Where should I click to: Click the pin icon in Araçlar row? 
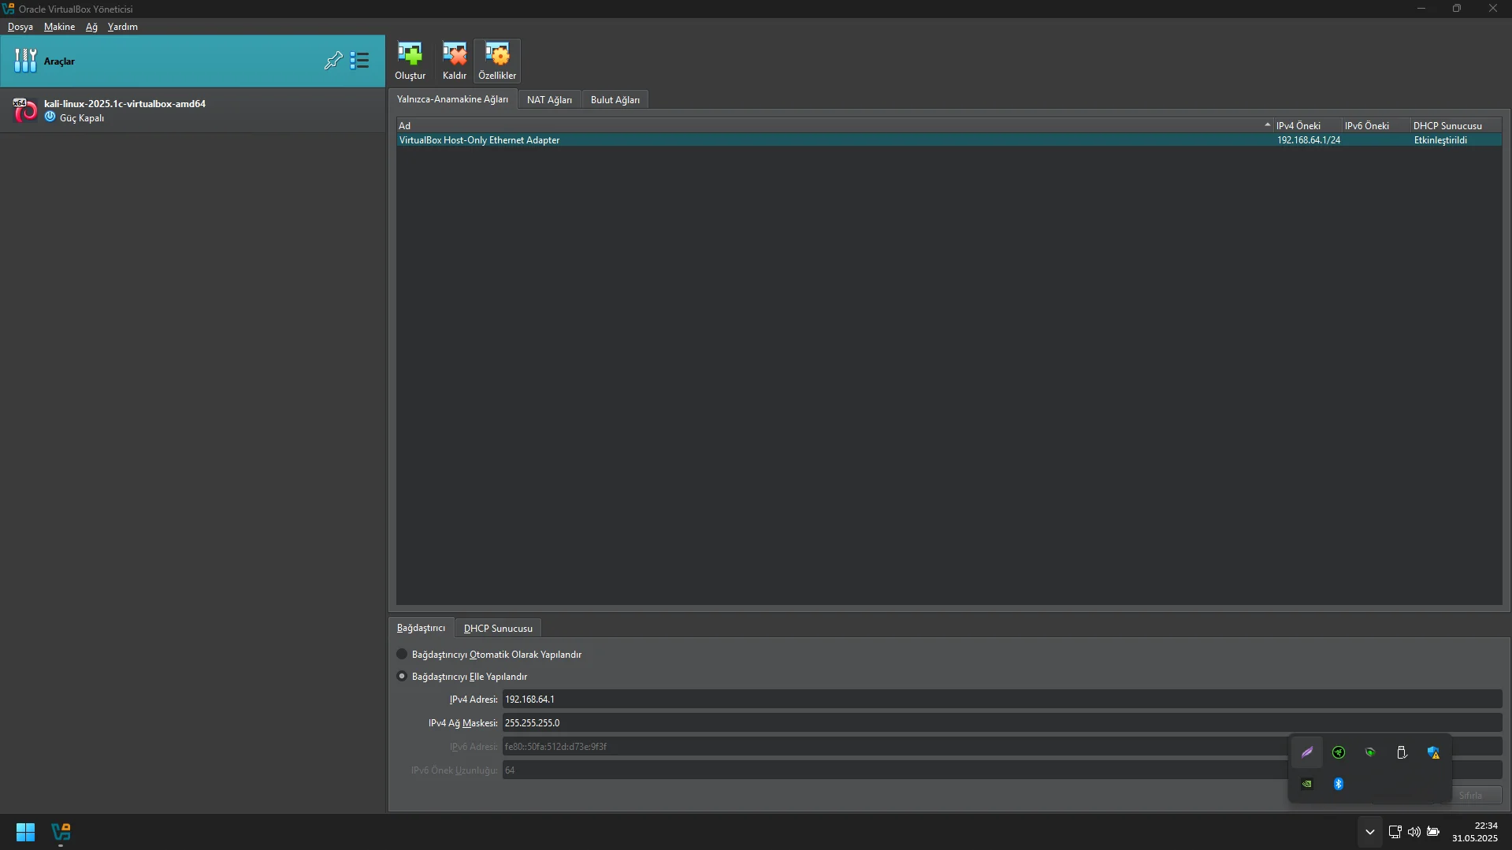tap(333, 61)
